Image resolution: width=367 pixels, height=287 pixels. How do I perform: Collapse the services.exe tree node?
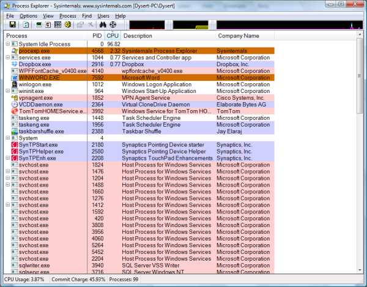tap(8, 58)
